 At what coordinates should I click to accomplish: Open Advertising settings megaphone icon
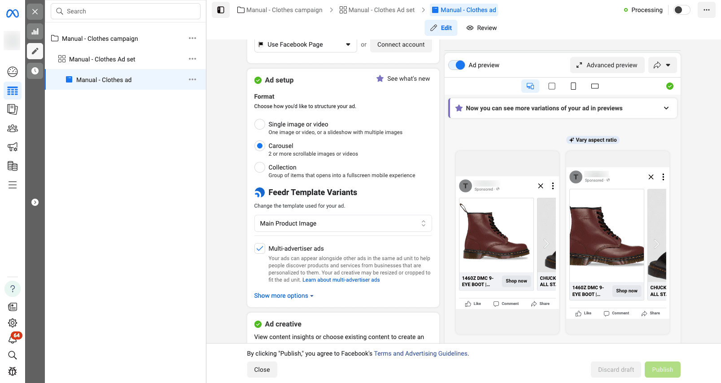[x=13, y=147]
